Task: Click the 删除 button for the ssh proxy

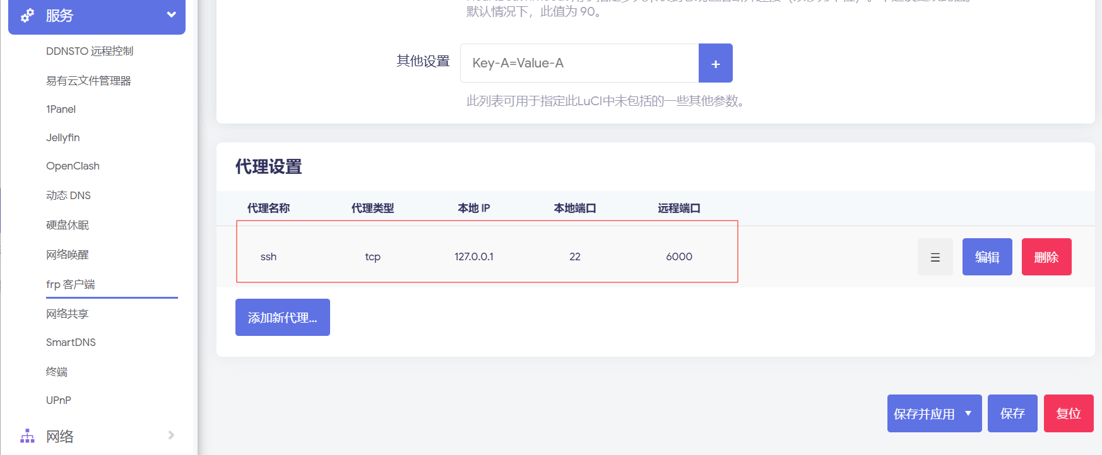Action: pyautogui.click(x=1046, y=257)
